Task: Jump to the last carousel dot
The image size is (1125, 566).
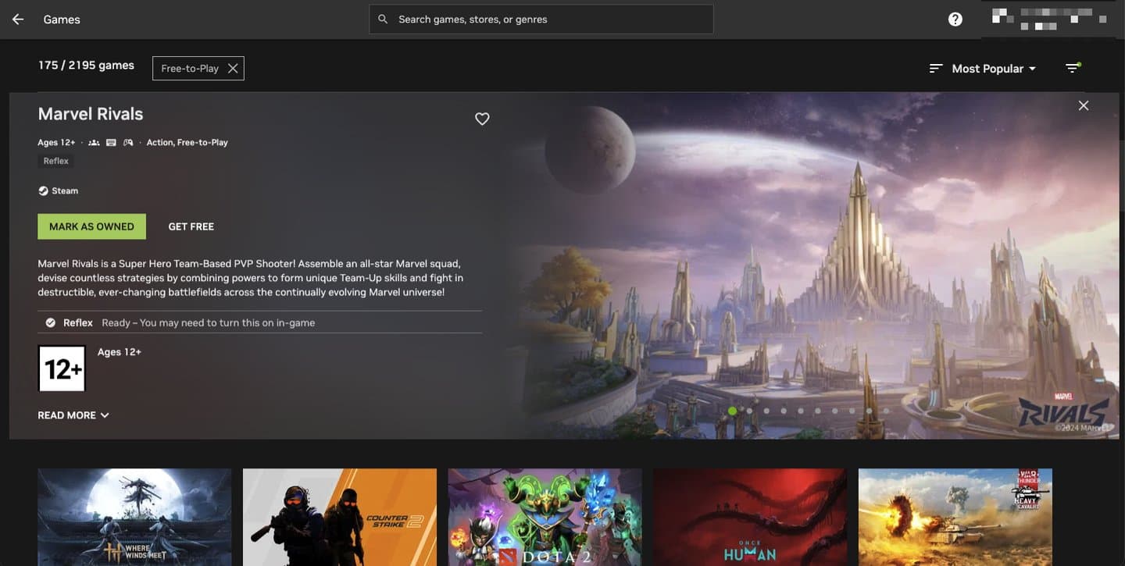Action: (886, 411)
